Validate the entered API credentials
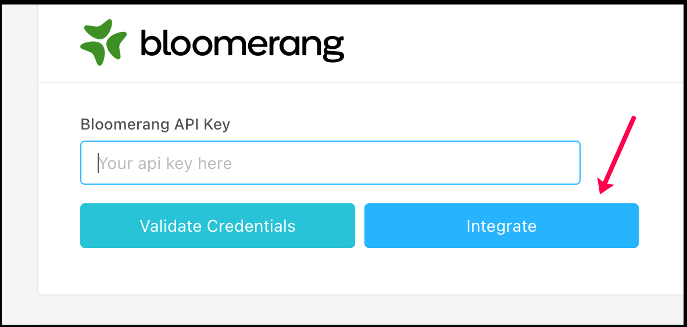Screen dimensions: 687x327 point(217,226)
